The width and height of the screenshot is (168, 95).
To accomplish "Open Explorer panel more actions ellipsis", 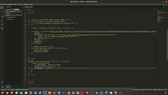I will [20, 7].
